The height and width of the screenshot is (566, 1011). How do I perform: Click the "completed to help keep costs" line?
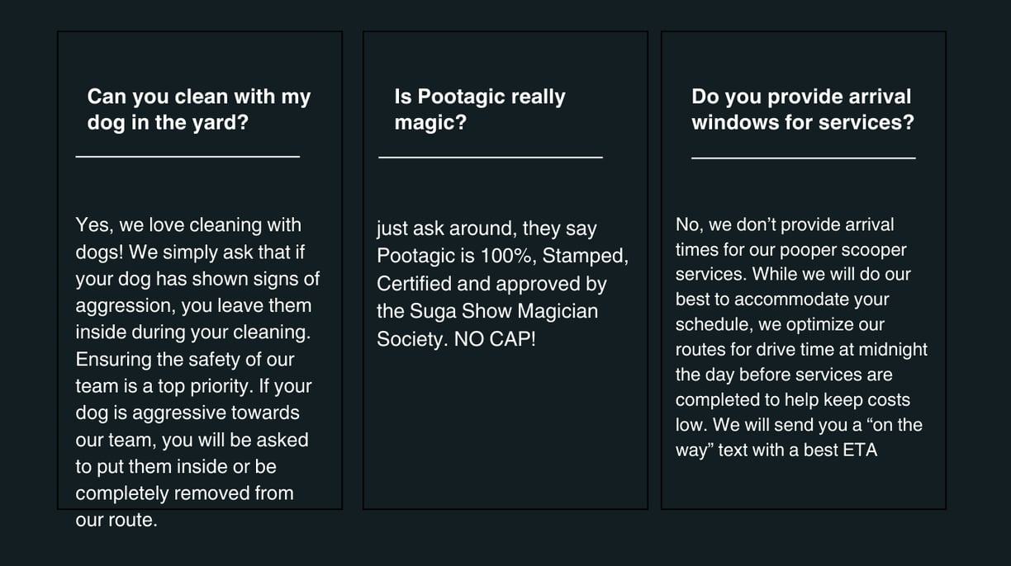(x=792, y=400)
